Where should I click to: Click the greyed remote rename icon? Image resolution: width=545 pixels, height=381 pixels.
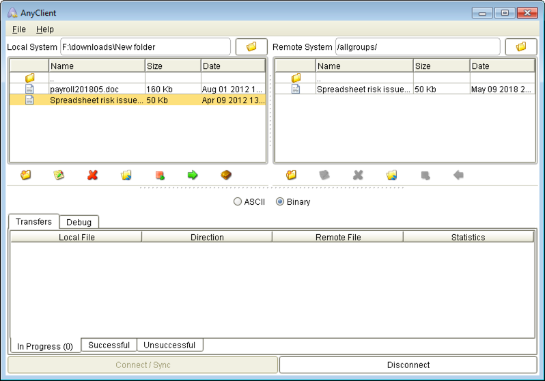324,175
